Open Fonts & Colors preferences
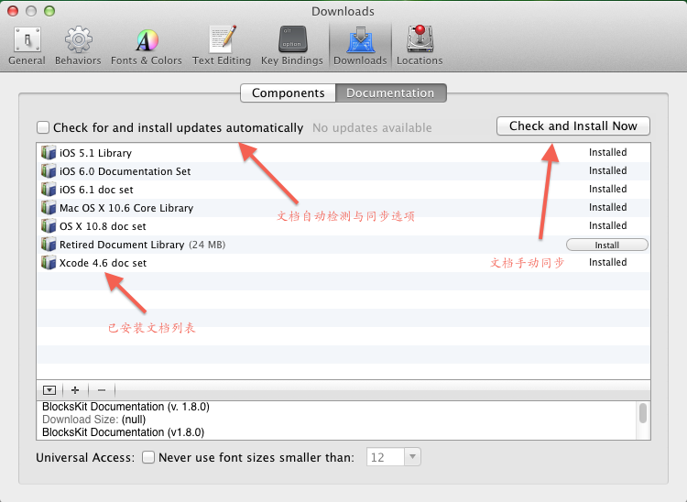Viewport: 687px width, 502px height. 147,45
